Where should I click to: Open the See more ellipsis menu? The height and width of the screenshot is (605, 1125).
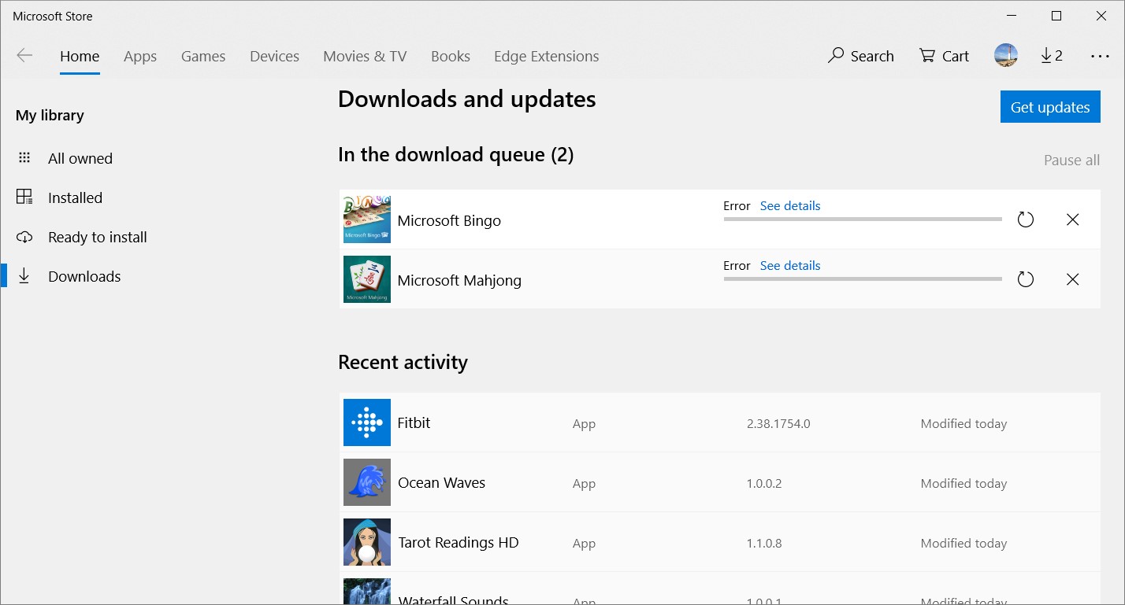tap(1100, 56)
